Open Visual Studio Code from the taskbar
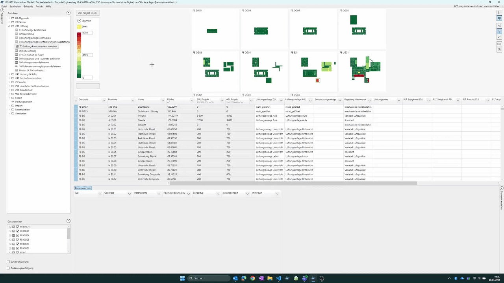The width and height of the screenshot is (504, 283). (278, 278)
